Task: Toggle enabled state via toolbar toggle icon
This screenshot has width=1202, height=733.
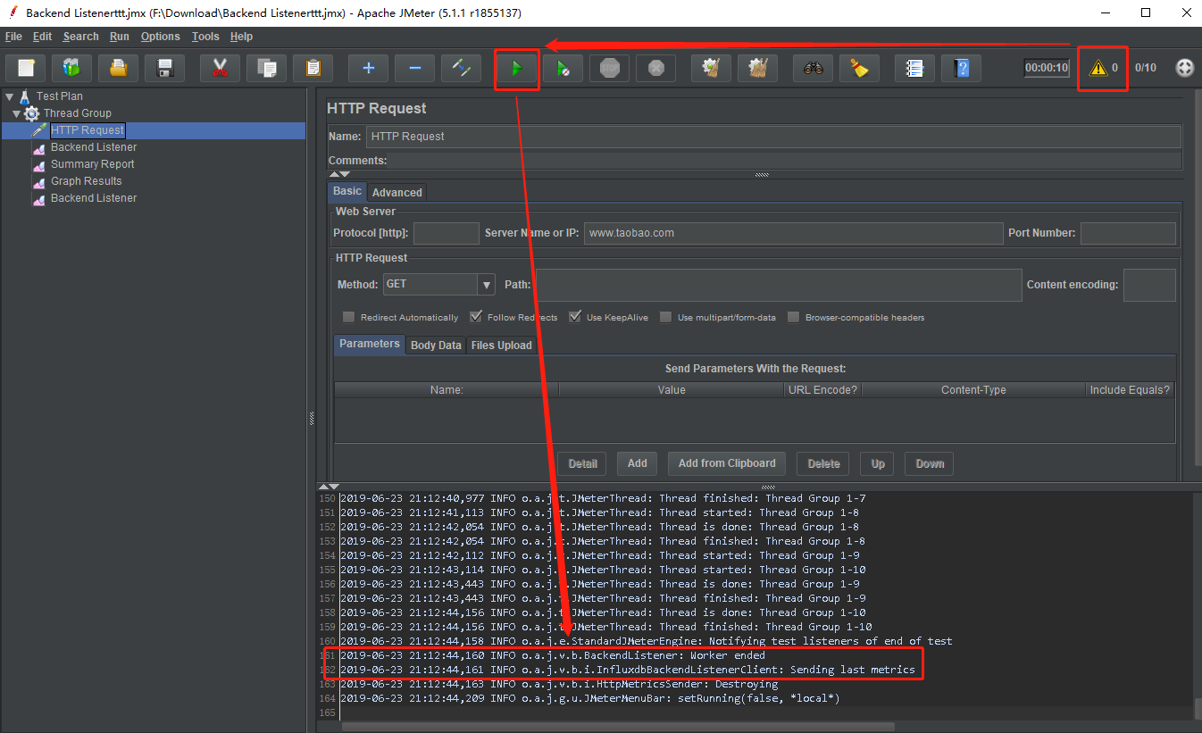Action: click(461, 68)
